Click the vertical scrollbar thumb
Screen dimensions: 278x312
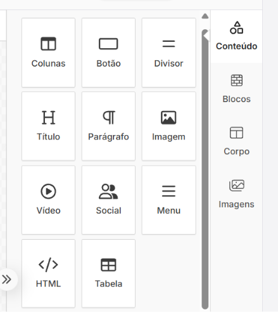pyautogui.click(x=205, y=169)
